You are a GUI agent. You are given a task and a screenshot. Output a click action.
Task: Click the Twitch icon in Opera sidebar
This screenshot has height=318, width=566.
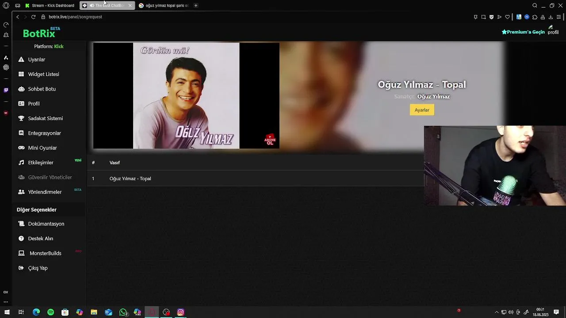(x=6, y=90)
